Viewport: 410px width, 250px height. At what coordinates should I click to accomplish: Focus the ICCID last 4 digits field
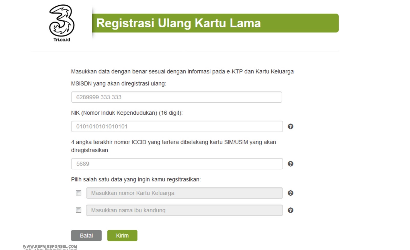pyautogui.click(x=177, y=164)
